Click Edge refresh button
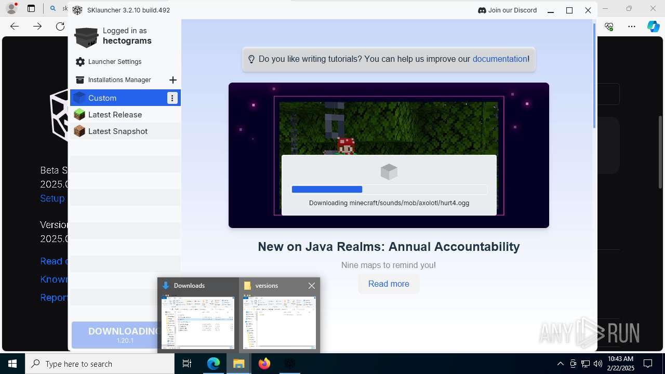Screen dimensions: 665x374 (60, 26)
